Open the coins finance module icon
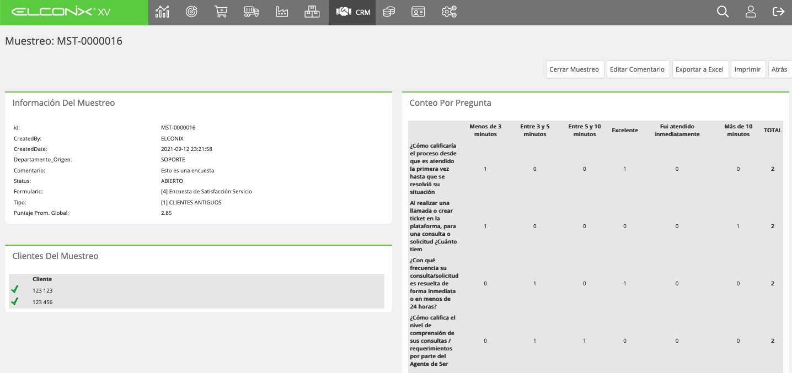The image size is (792, 373). (x=389, y=12)
